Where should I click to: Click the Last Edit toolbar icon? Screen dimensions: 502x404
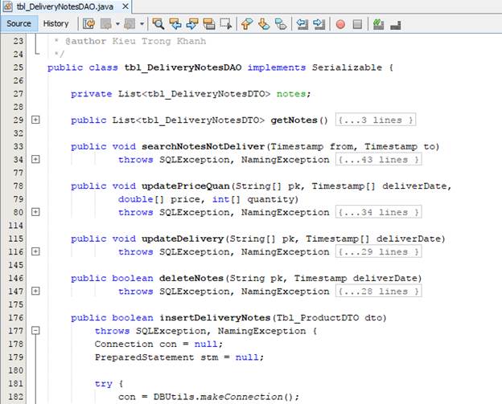click(x=88, y=23)
